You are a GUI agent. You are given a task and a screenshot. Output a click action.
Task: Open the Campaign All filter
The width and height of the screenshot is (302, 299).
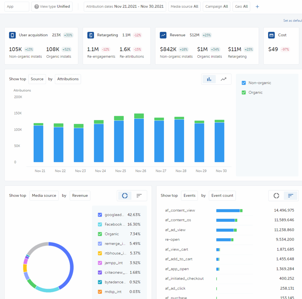[x=216, y=6]
